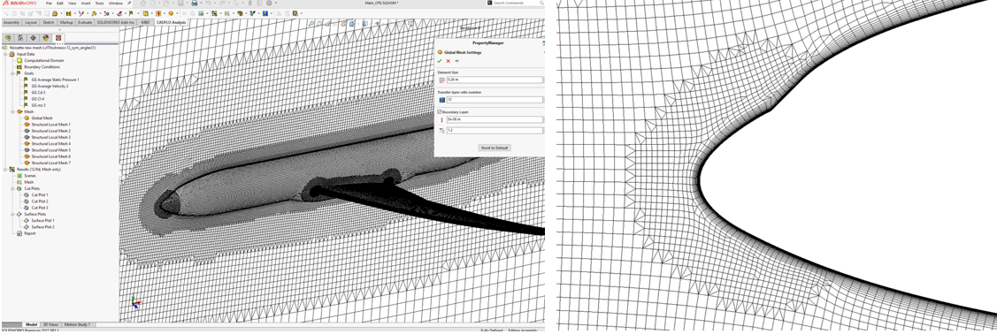Click the SOLIDWORKS logo

coord(20,4)
